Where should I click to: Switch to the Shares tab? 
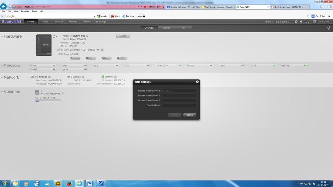point(45,22)
